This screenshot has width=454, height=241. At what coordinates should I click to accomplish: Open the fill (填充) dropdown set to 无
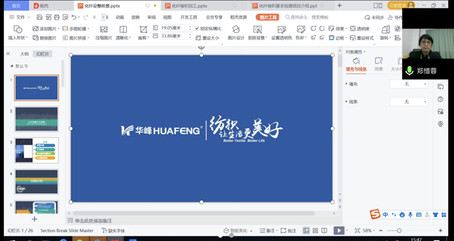pos(409,84)
